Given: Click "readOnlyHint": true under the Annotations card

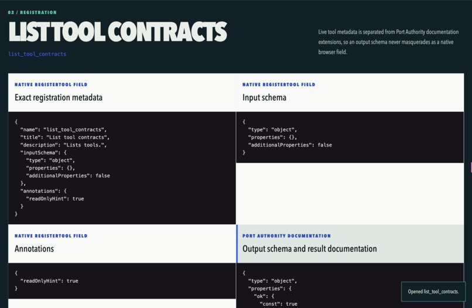Looking at the screenshot, I should [49, 281].
